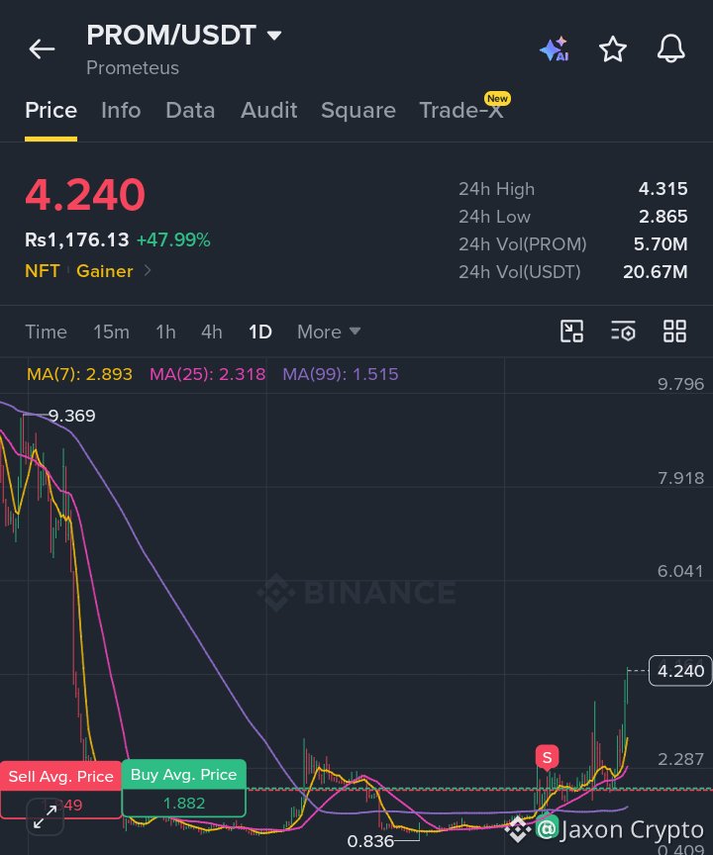Tap the NFT category tag
Screen dimensions: 713x855
43,270
